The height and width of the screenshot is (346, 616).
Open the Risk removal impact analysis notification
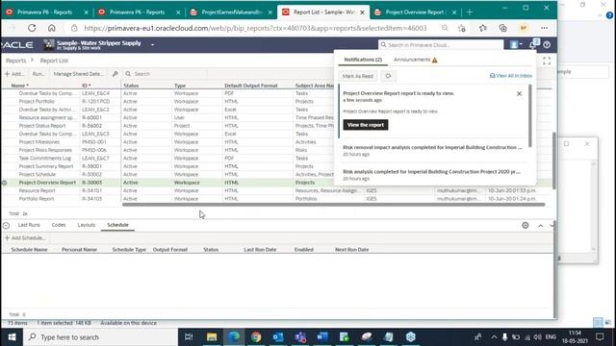(432, 151)
